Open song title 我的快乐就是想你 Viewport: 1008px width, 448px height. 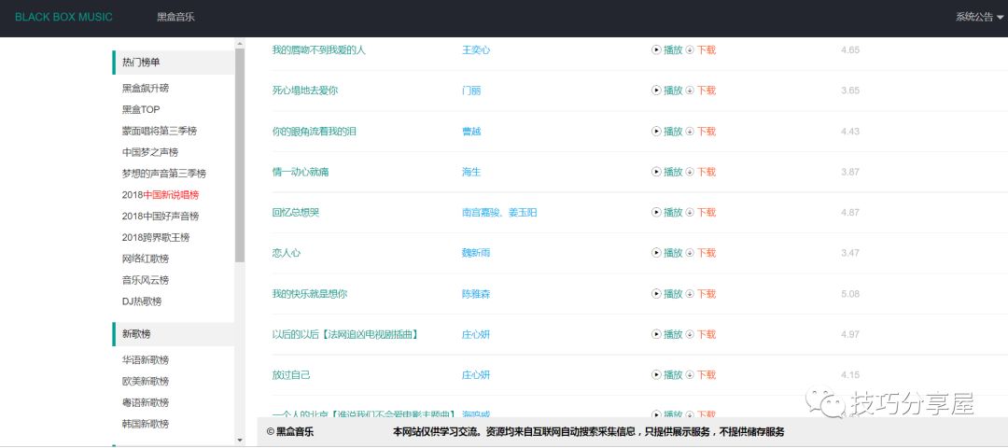(310, 294)
